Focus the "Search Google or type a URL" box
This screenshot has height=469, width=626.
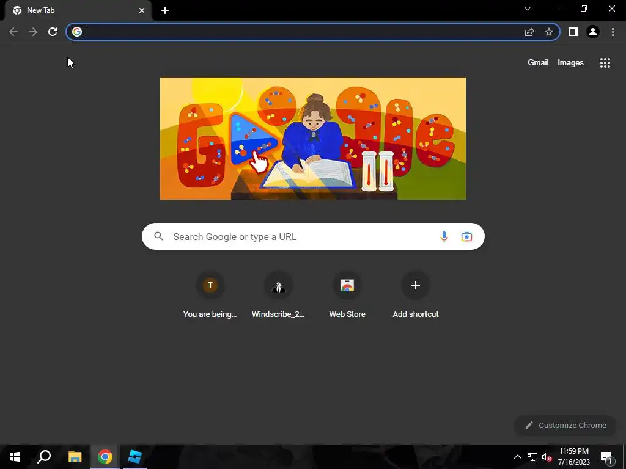click(313, 236)
